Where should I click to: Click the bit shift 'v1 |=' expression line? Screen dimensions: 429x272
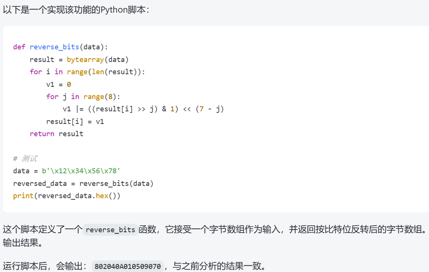coord(143,109)
